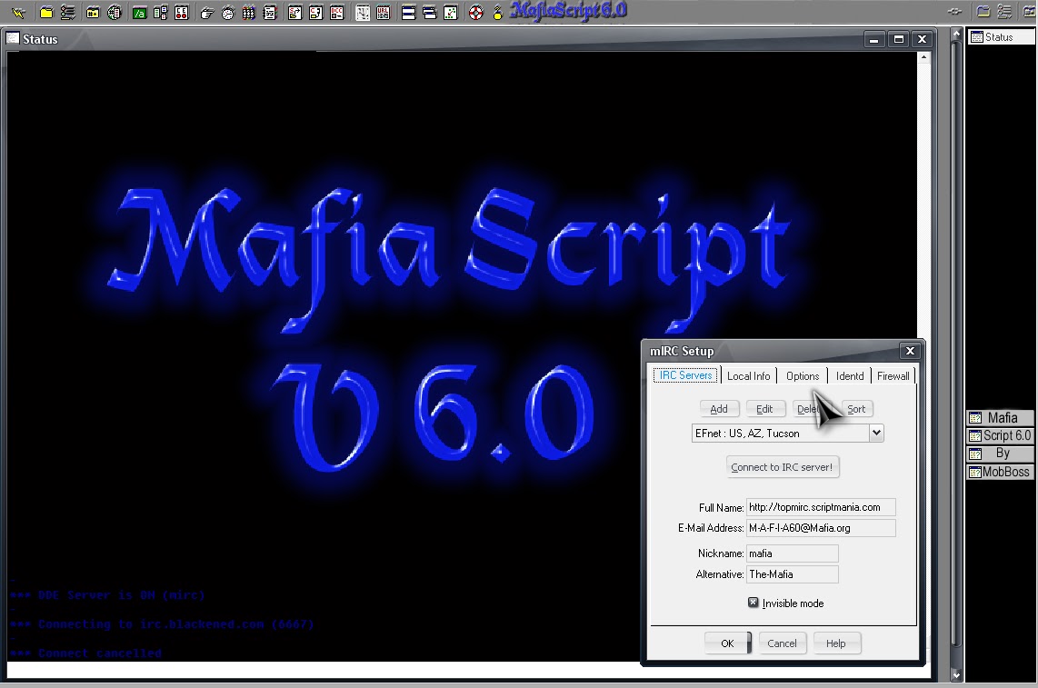
Task: Open the yellow folder setup icon
Action: pos(46,13)
